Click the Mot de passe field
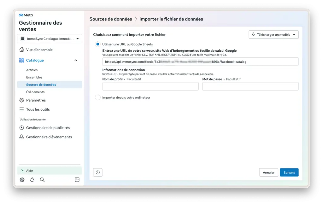323x205 pixels. pos(250,86)
